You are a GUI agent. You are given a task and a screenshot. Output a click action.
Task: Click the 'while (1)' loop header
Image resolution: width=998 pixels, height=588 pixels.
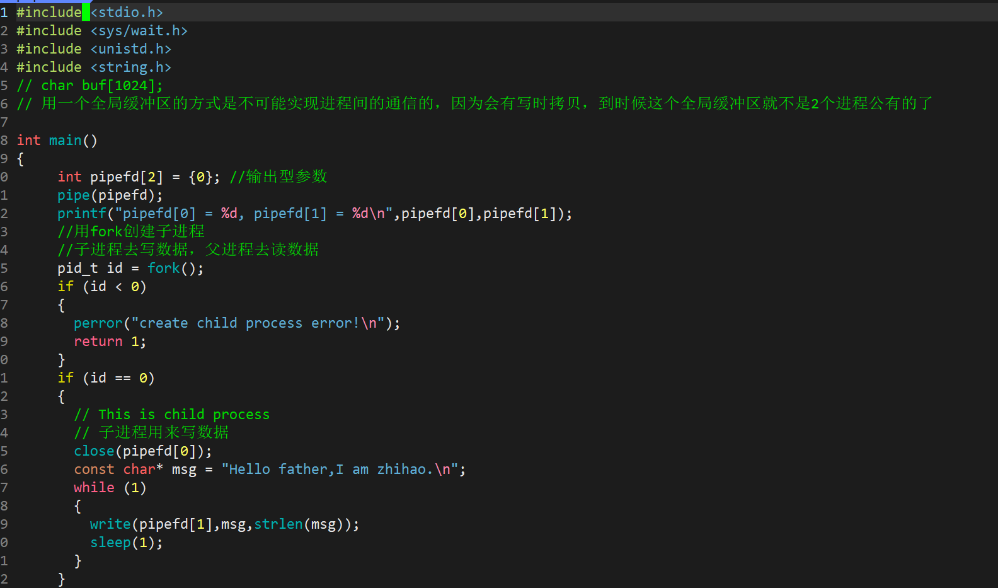point(110,488)
